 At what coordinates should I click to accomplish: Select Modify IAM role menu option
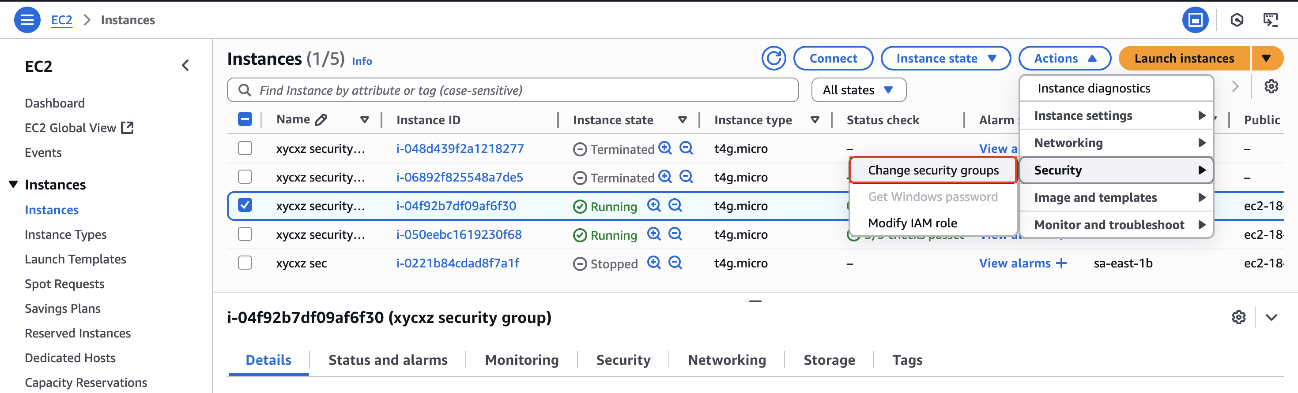coord(912,223)
